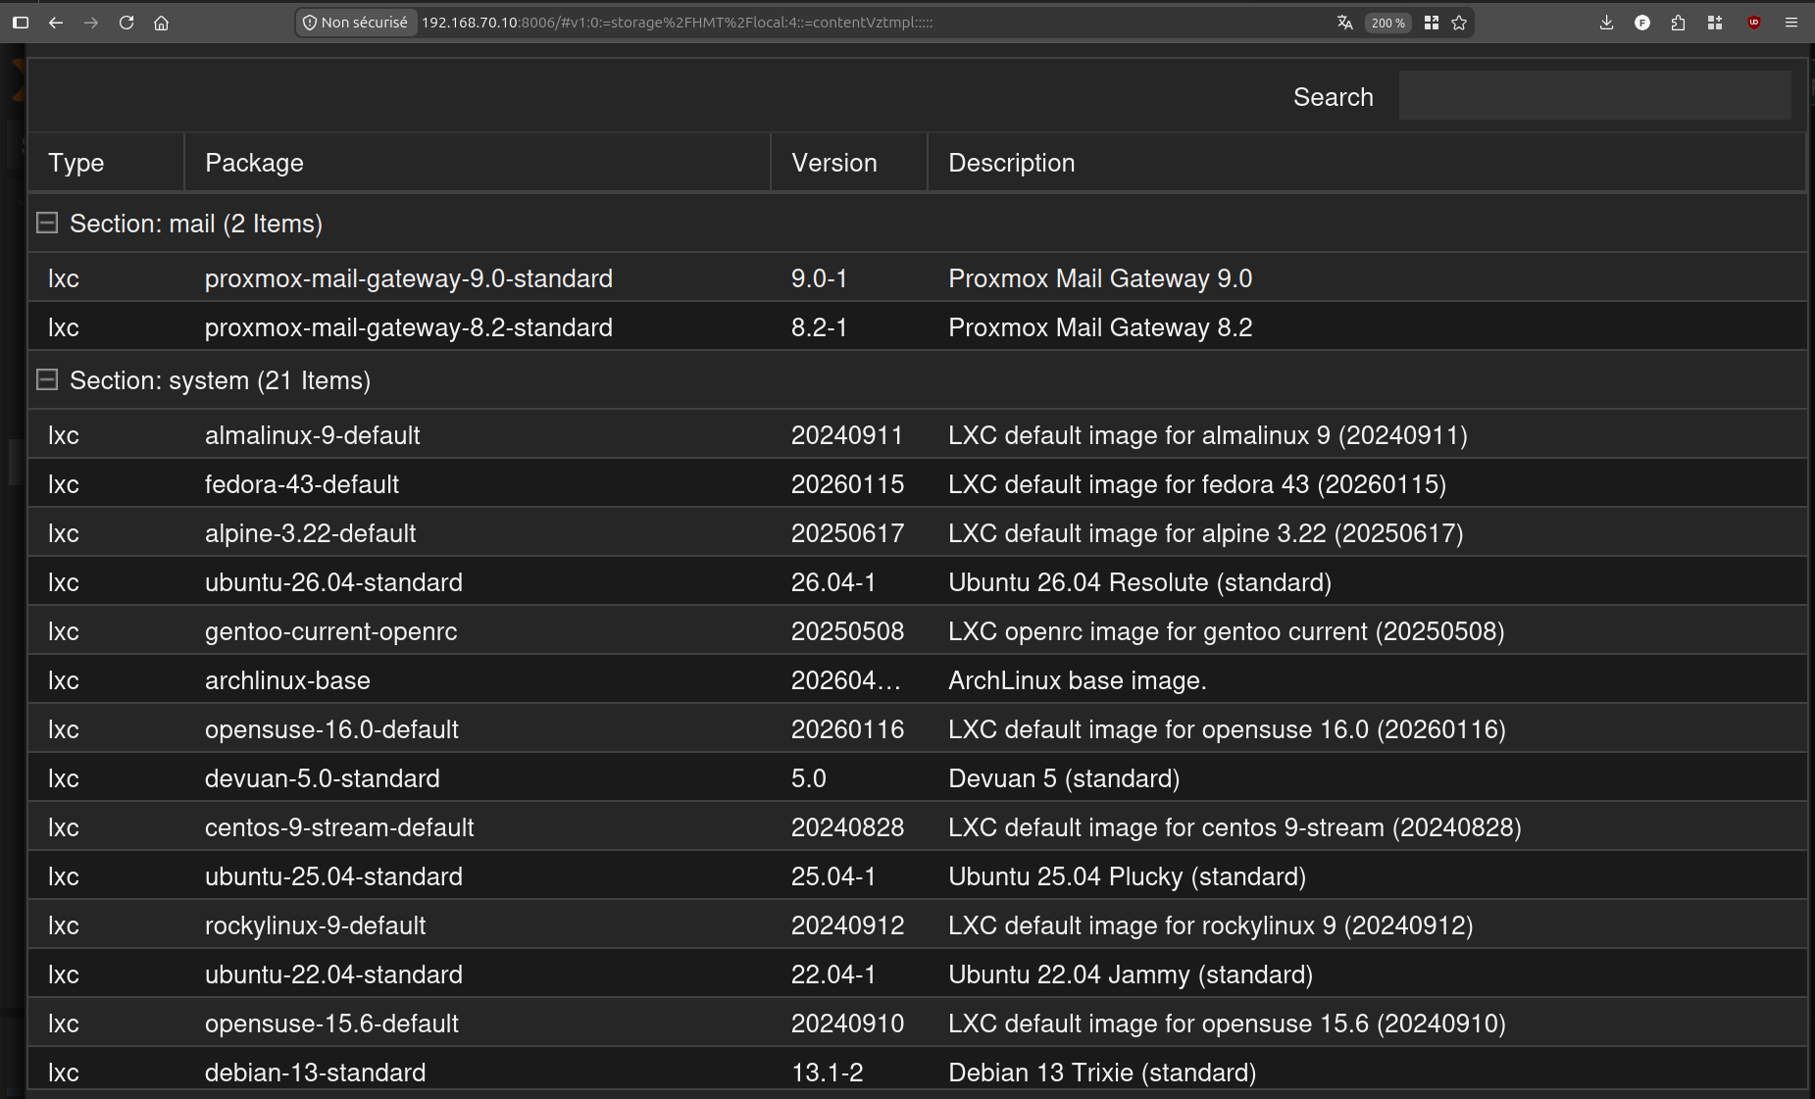The width and height of the screenshot is (1815, 1099).
Task: Click version 8.2-1 cell
Action: click(819, 327)
